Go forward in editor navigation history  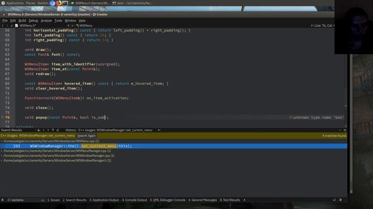point(7,26)
